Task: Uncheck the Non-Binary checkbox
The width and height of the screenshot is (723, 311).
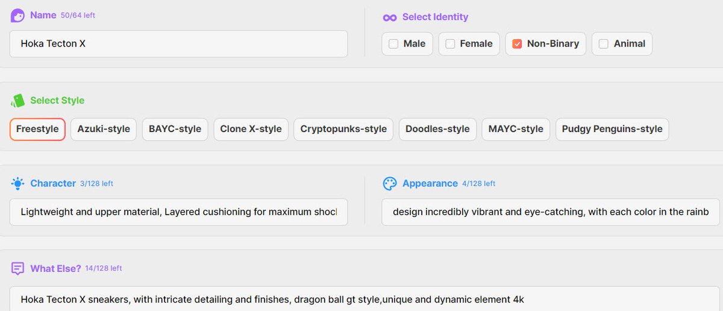Action: (x=517, y=43)
